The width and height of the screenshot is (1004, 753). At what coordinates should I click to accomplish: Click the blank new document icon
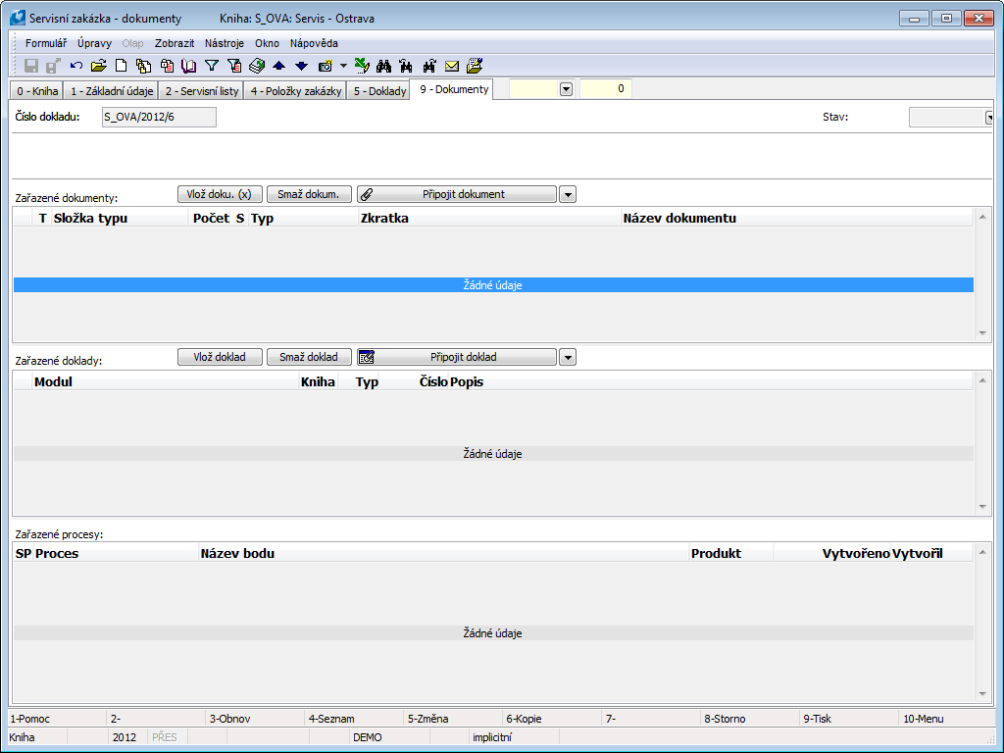pos(122,66)
